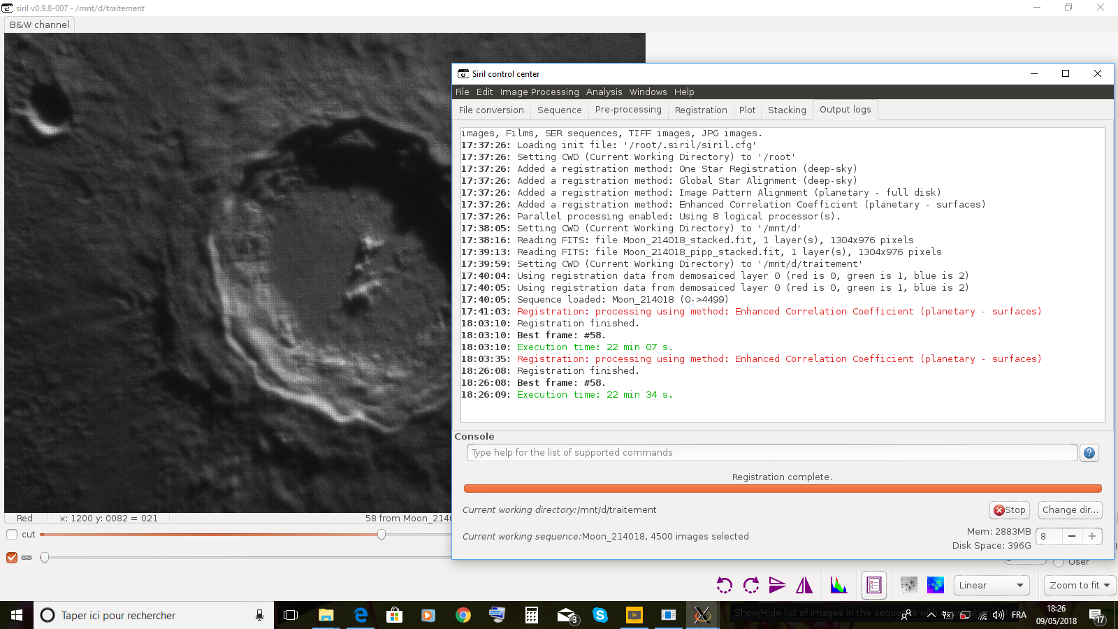The image size is (1118, 629).
Task: Open the Edit menu
Action: 485,92
